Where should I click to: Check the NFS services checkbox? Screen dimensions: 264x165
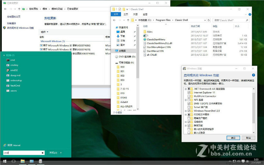pos(189,100)
